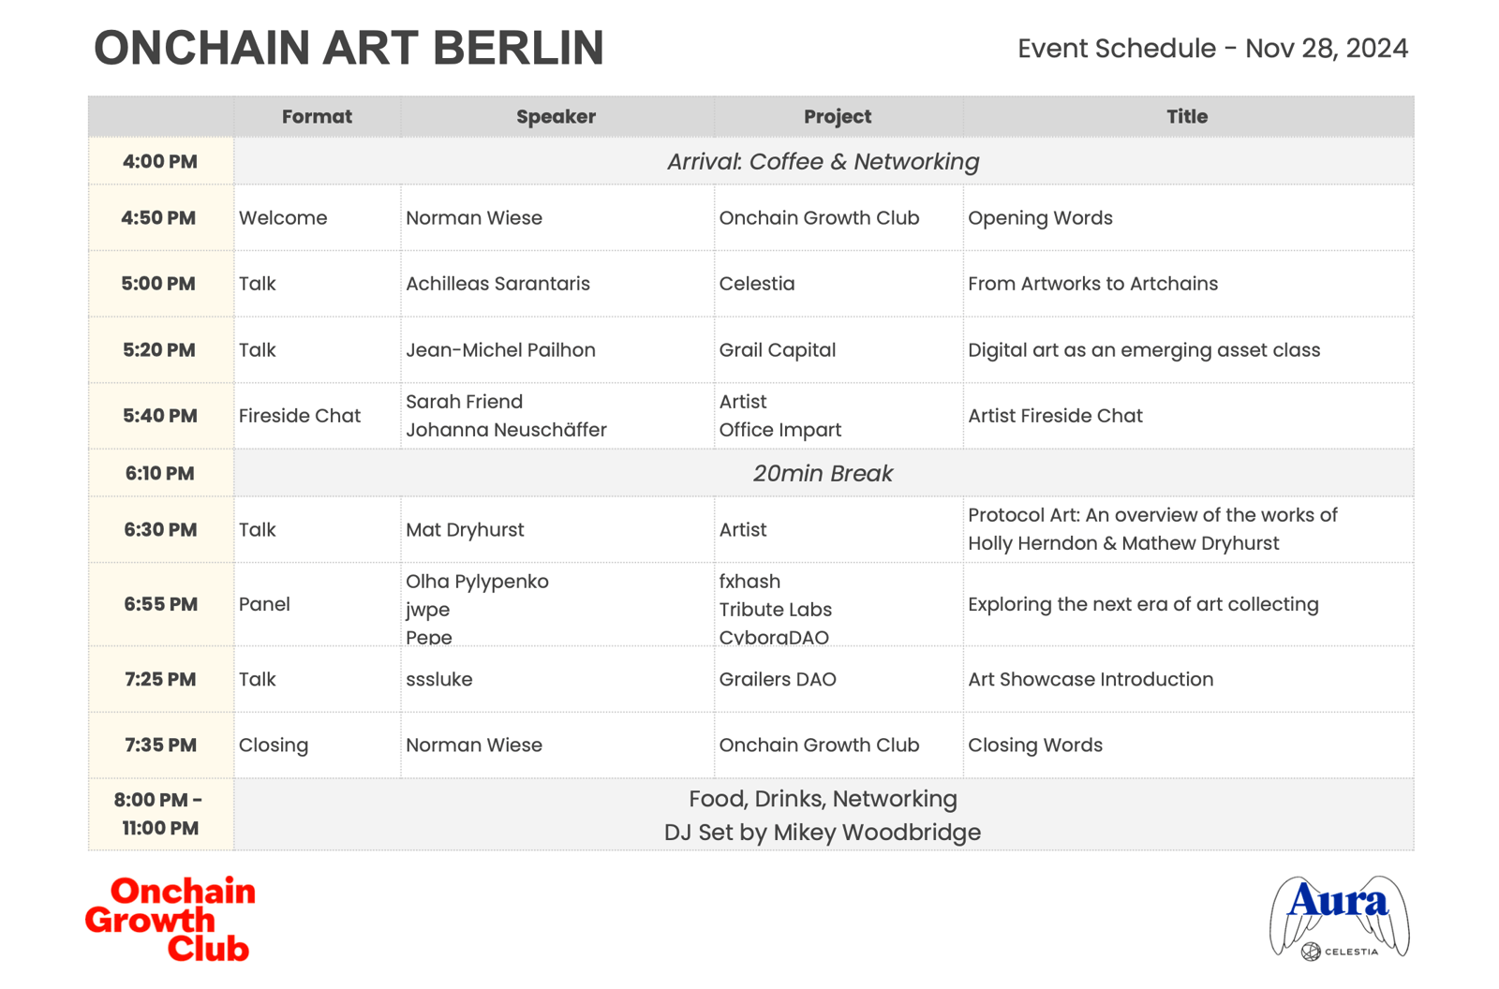
Task: Click the ONCHAIN ART BERLIN heading
Action: (x=349, y=48)
